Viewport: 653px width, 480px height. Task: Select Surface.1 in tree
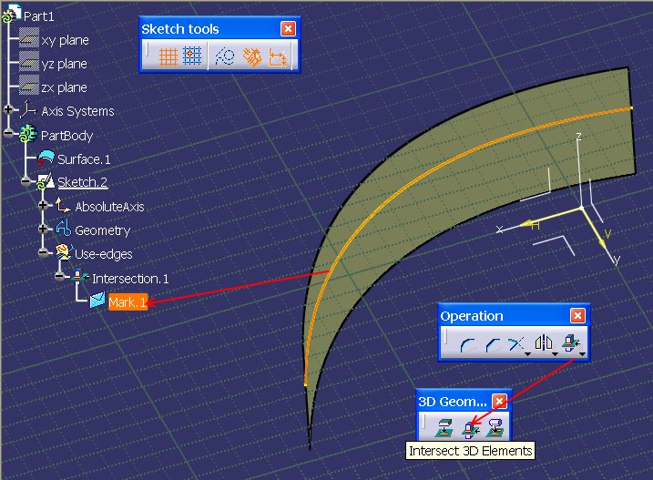coord(84,159)
